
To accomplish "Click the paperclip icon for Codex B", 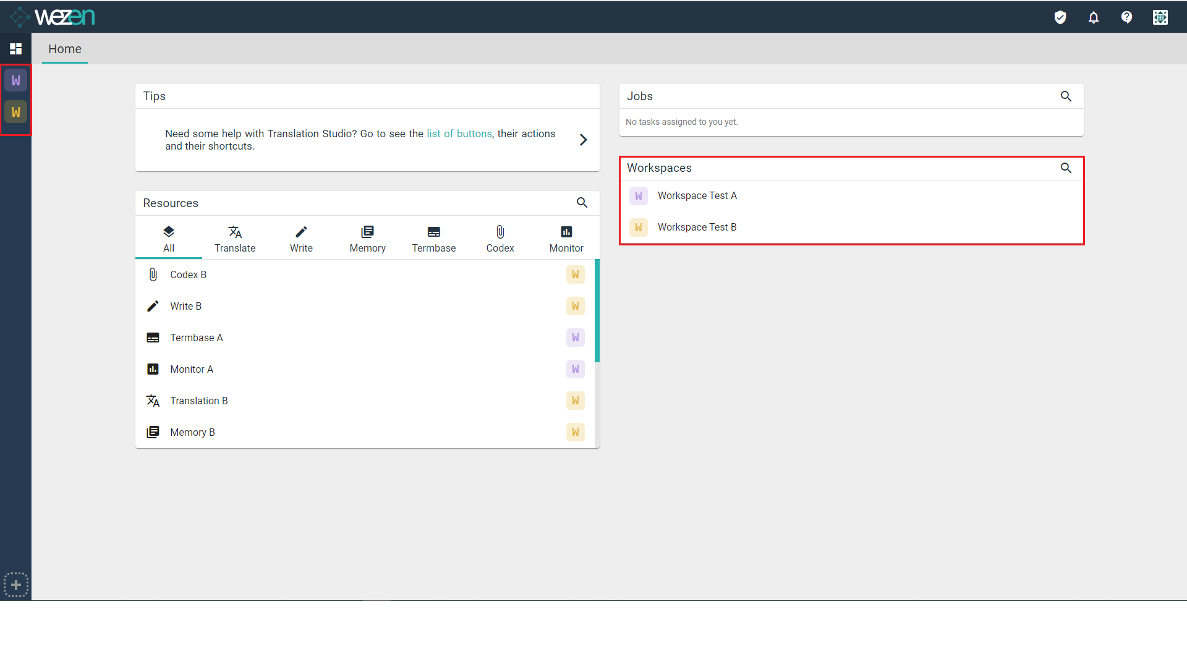I will 153,274.
